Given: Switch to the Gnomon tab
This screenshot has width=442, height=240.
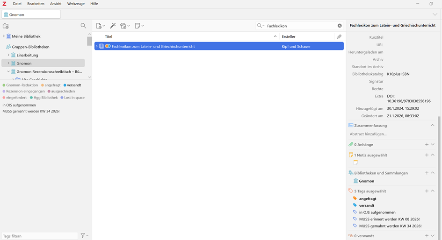Looking at the screenshot, I should [x=31, y=14].
